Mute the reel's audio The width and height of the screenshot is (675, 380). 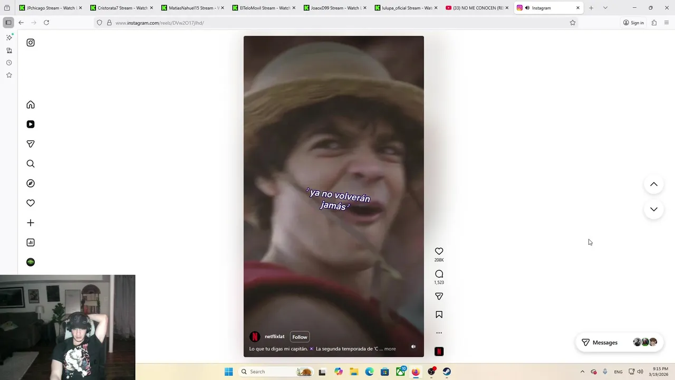[413, 347]
